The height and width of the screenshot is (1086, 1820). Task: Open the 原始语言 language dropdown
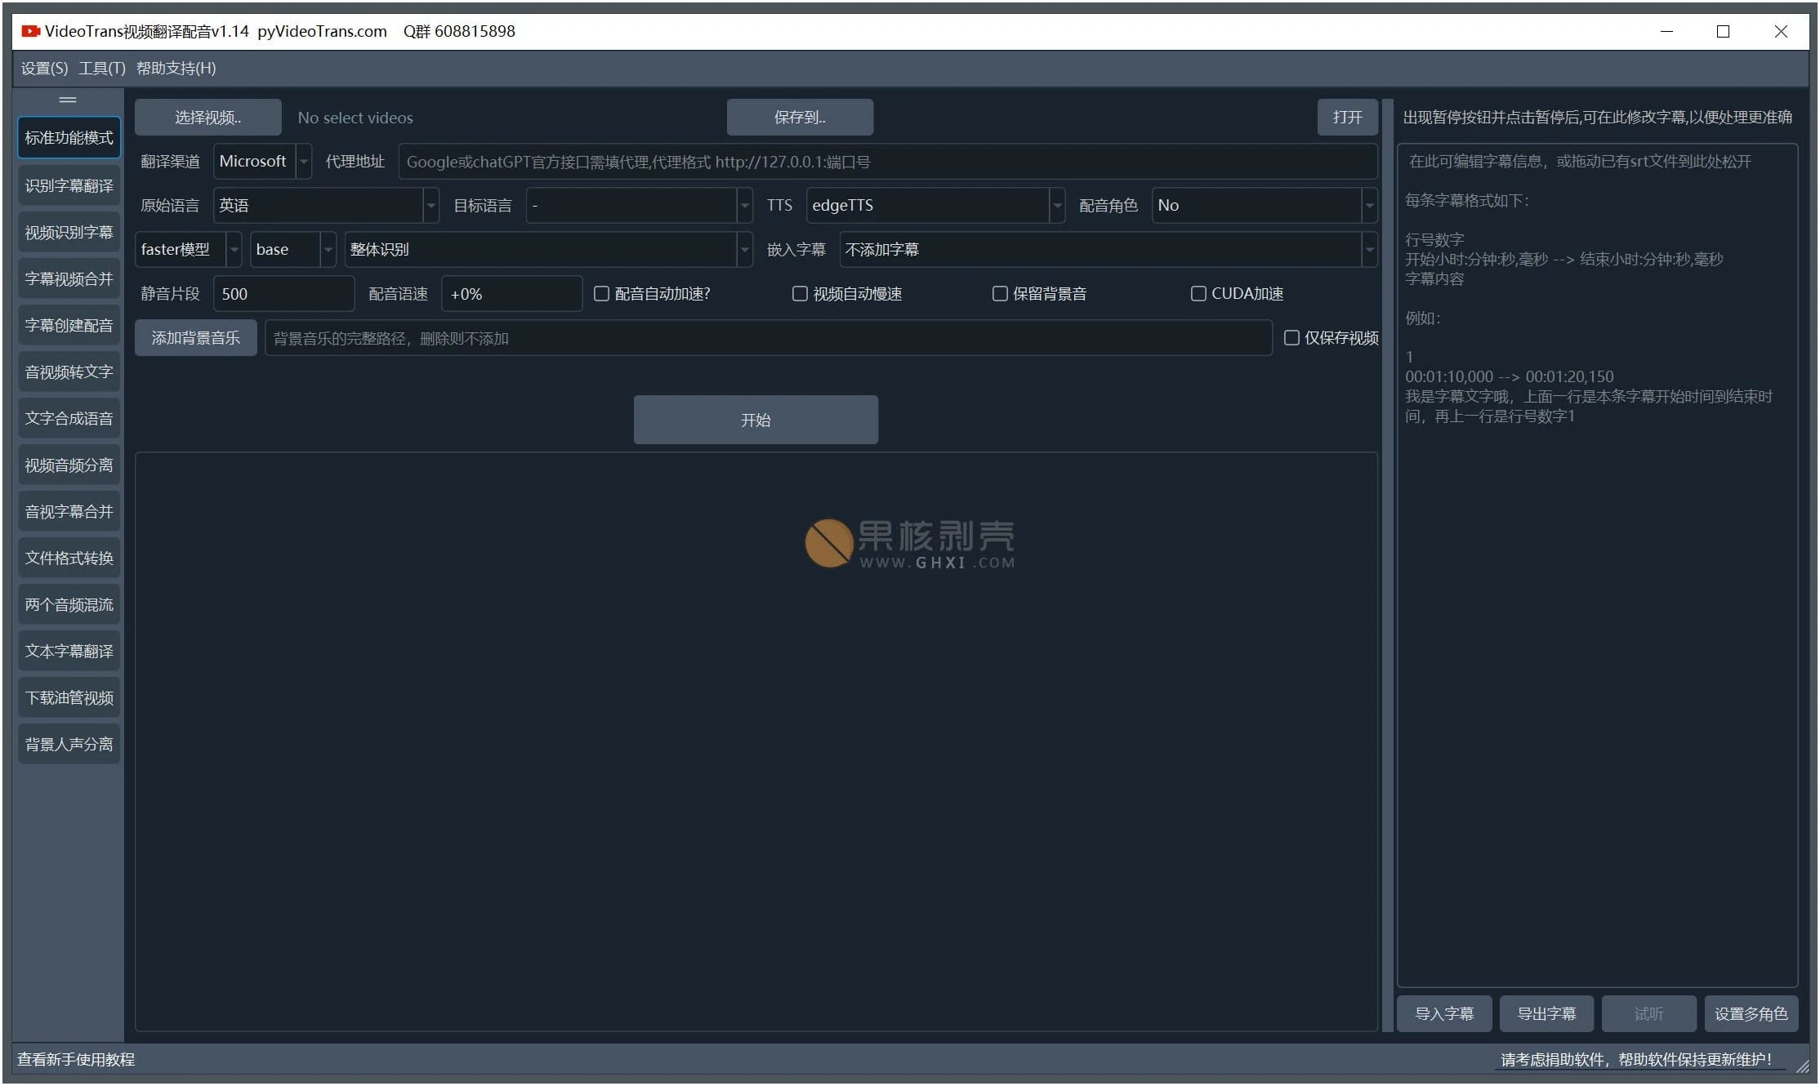325,205
